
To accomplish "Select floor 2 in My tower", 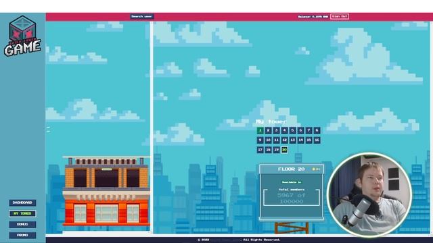I will [x=268, y=130].
